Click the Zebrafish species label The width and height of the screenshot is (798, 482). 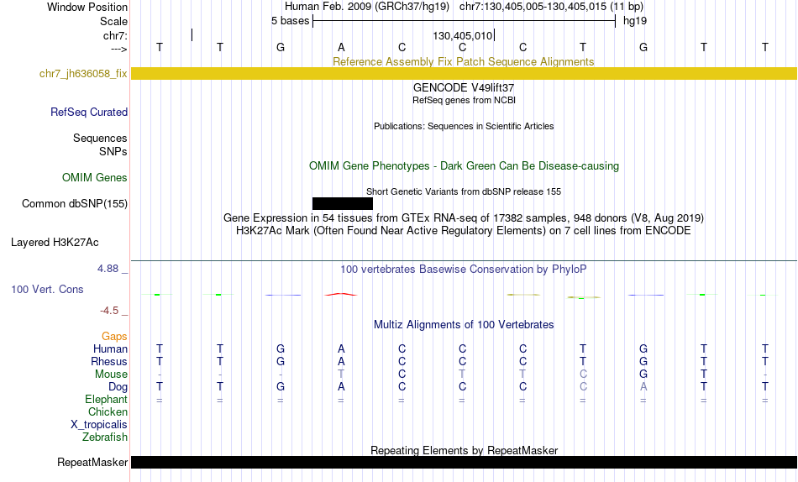click(x=105, y=437)
